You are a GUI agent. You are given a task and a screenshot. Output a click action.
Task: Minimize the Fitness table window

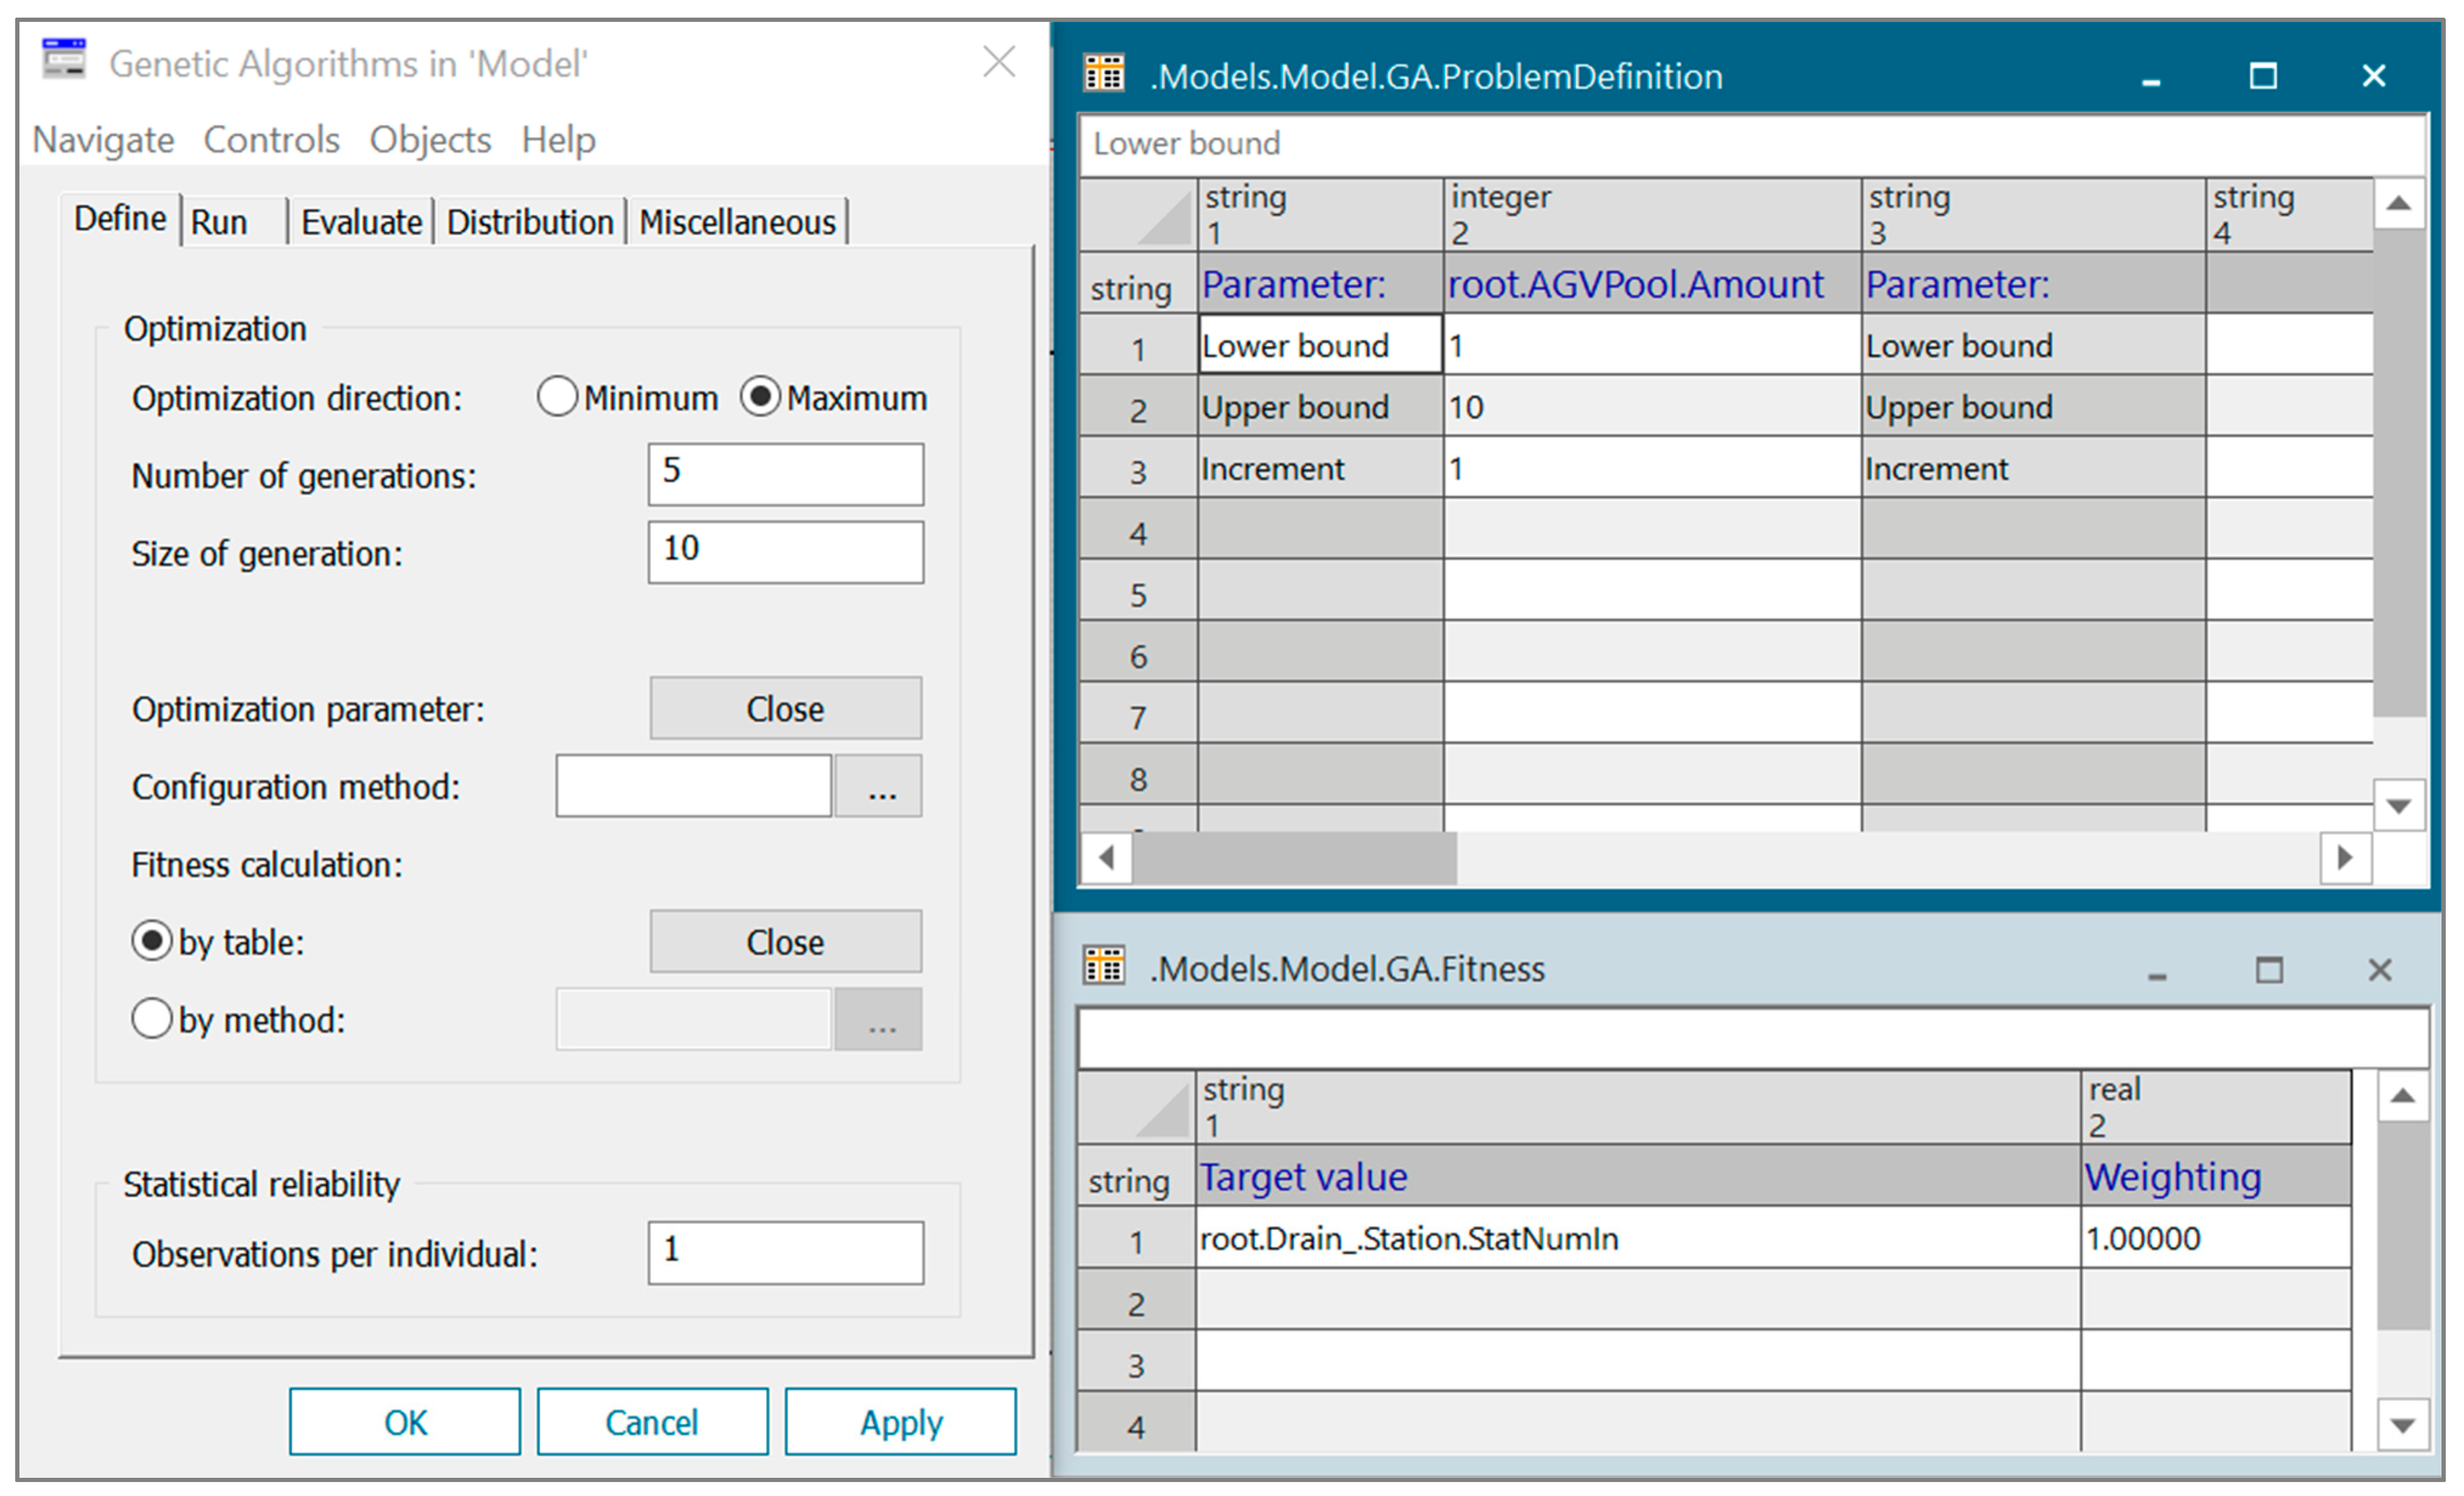[x=2157, y=972]
